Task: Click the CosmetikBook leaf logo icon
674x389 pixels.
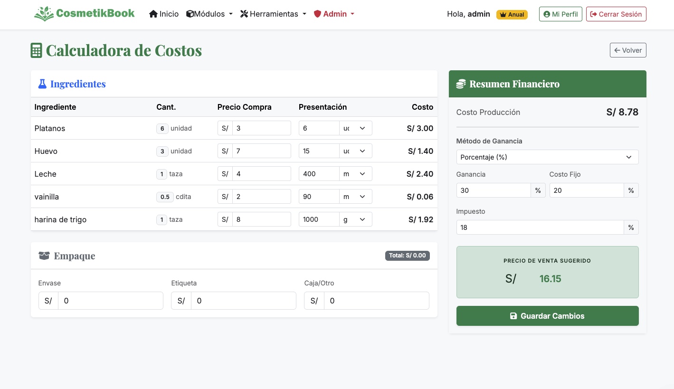Action: pyautogui.click(x=44, y=14)
